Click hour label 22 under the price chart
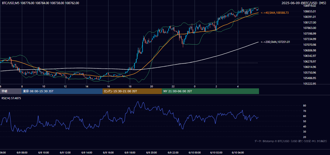This screenshot has height=155, width=330. pos(173,86)
